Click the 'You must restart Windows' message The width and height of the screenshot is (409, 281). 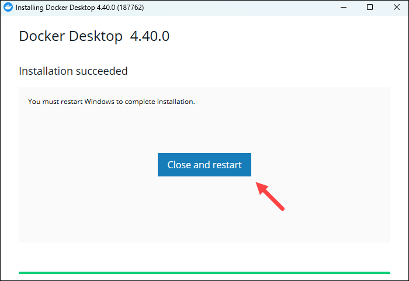click(x=112, y=102)
